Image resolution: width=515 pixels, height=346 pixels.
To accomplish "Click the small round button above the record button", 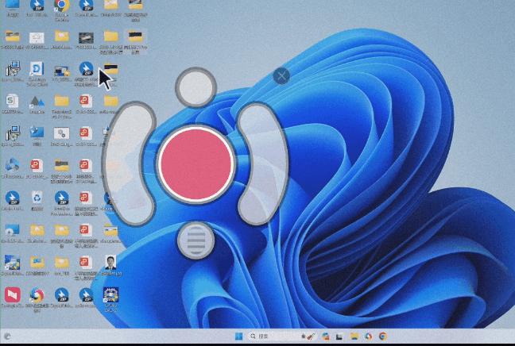I will (196, 87).
